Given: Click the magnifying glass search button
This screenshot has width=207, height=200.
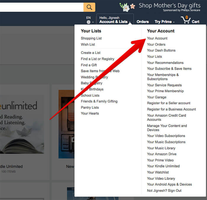Looking at the screenshot, I should pyautogui.click(x=89, y=7).
